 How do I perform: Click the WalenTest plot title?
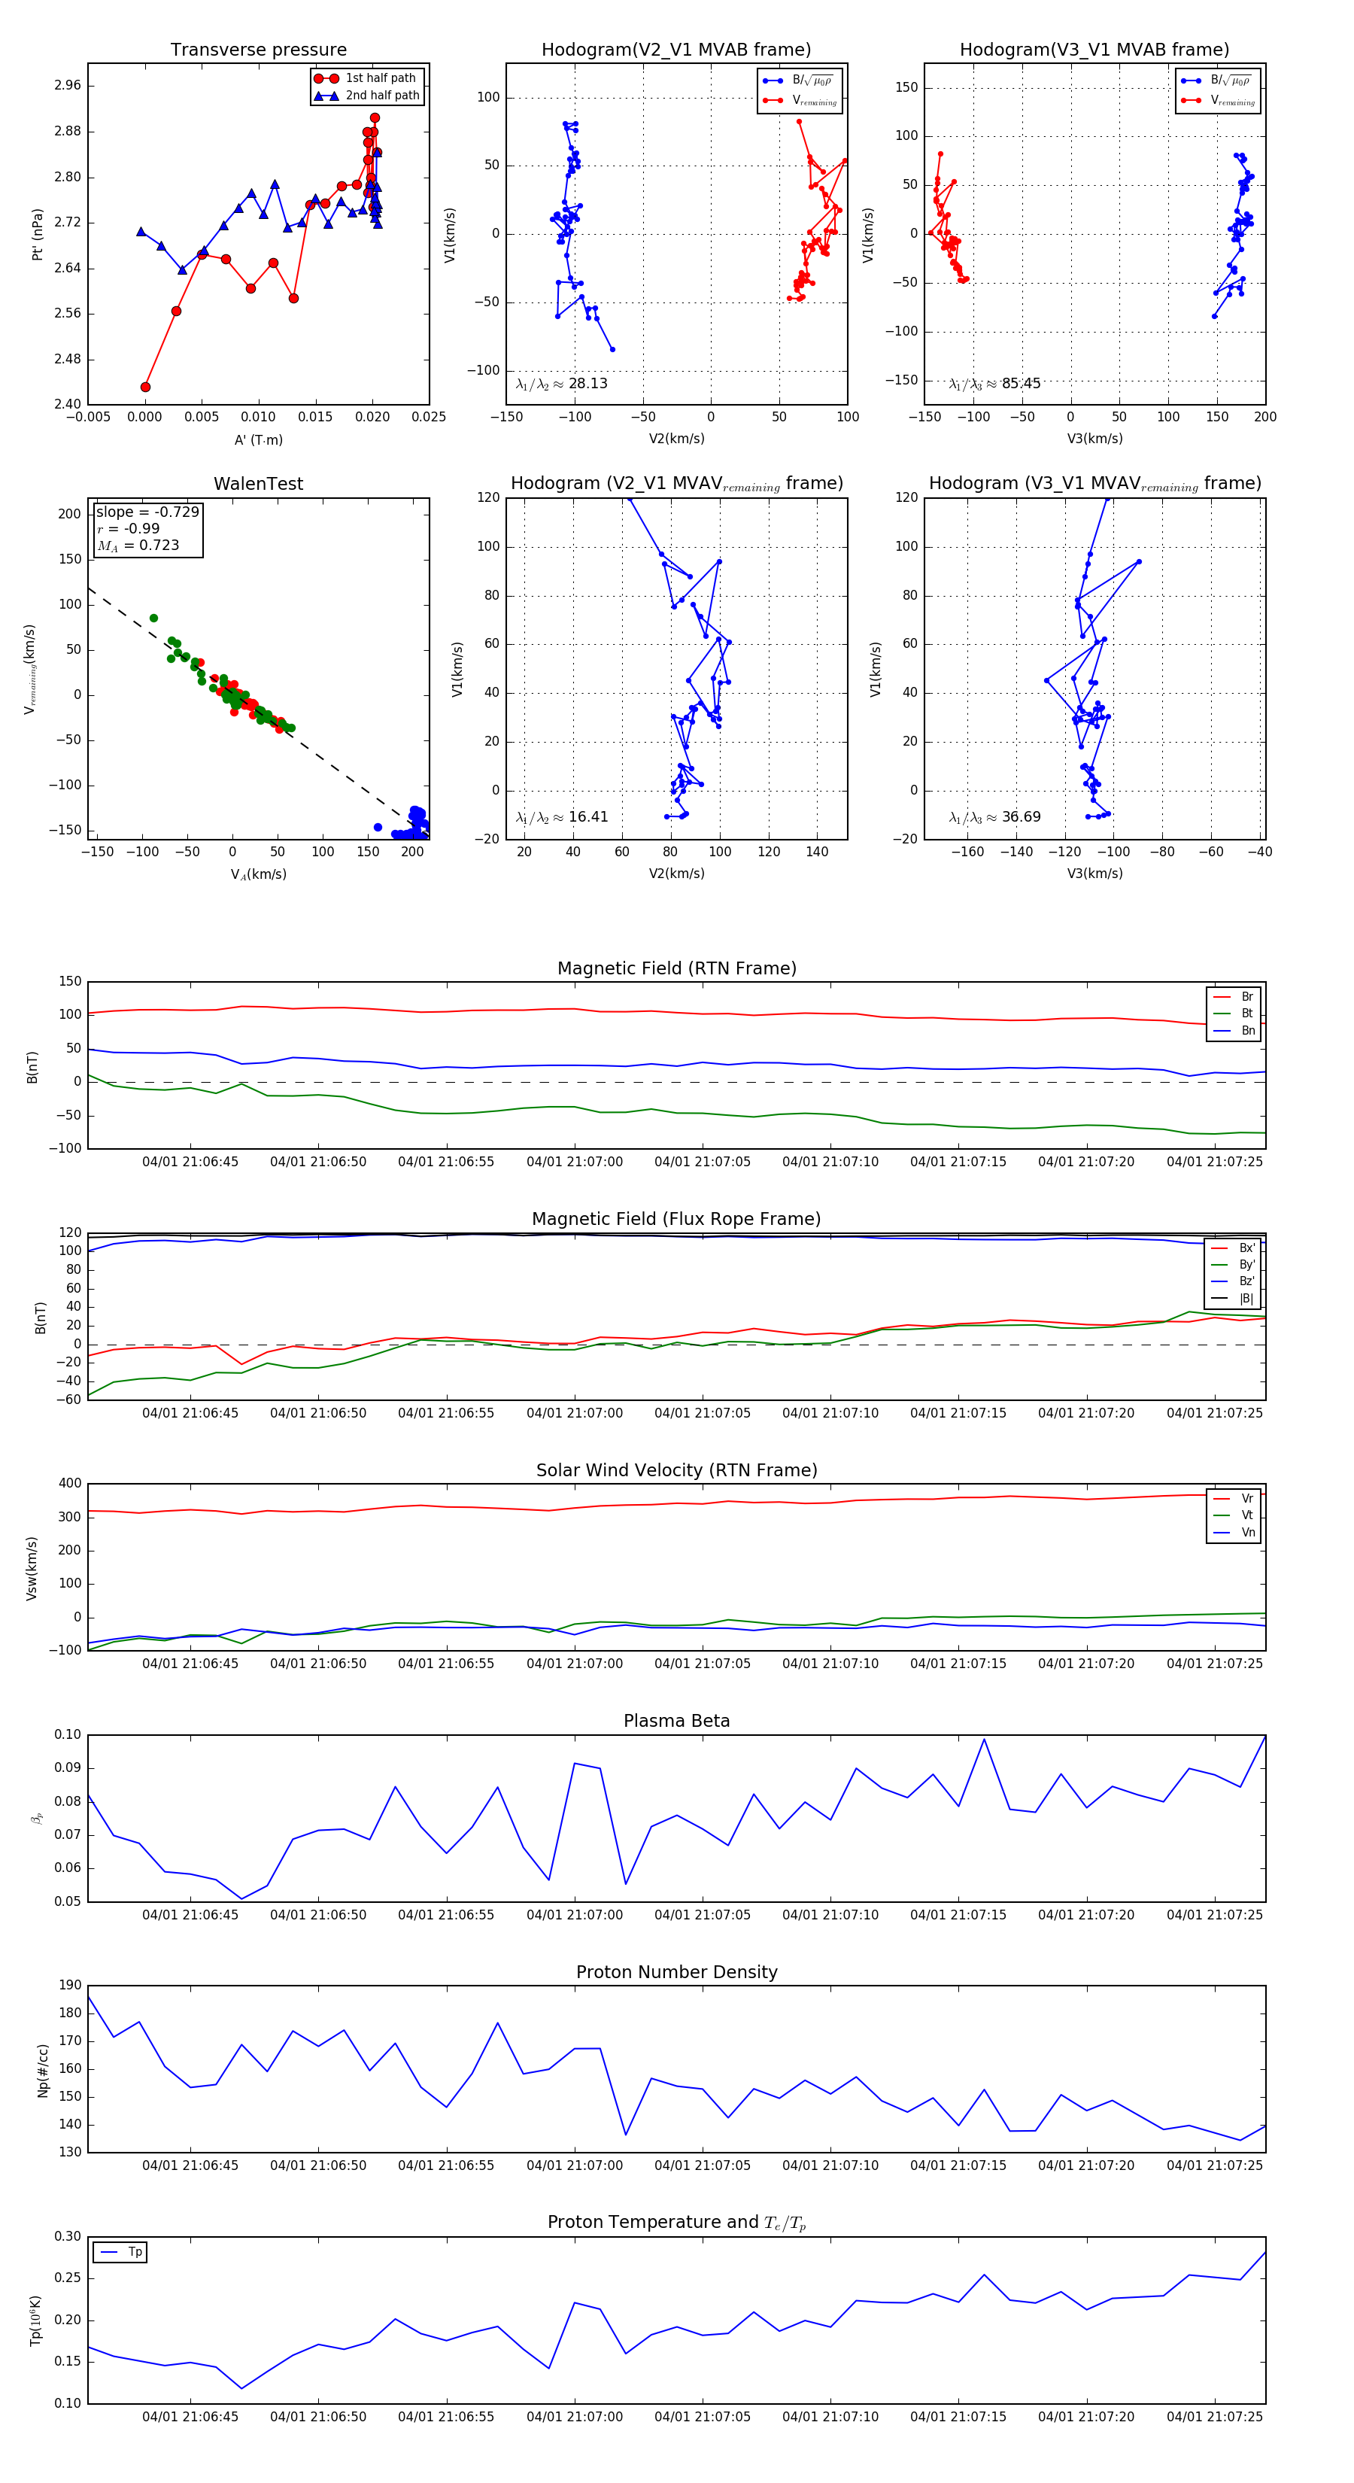tap(258, 484)
